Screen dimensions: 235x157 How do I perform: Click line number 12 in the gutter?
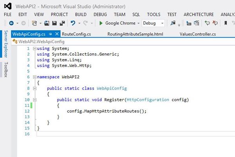27,111
